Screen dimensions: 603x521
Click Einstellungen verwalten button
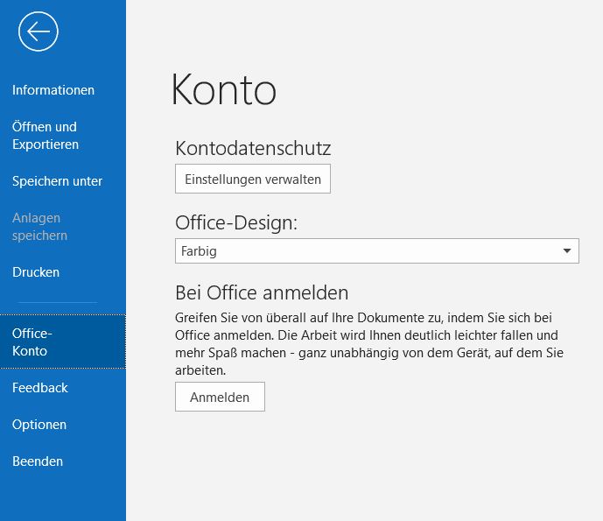[x=253, y=179]
